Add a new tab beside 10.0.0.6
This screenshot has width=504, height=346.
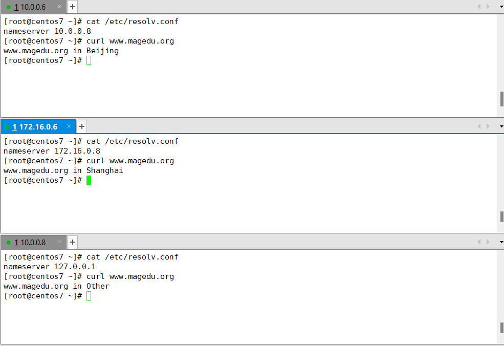coord(73,7)
